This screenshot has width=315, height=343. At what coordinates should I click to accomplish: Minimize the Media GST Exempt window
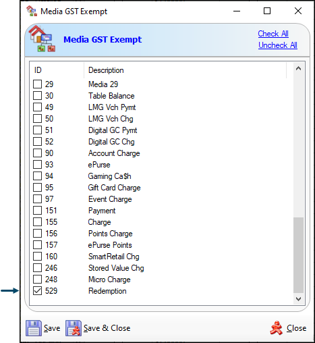click(237, 11)
